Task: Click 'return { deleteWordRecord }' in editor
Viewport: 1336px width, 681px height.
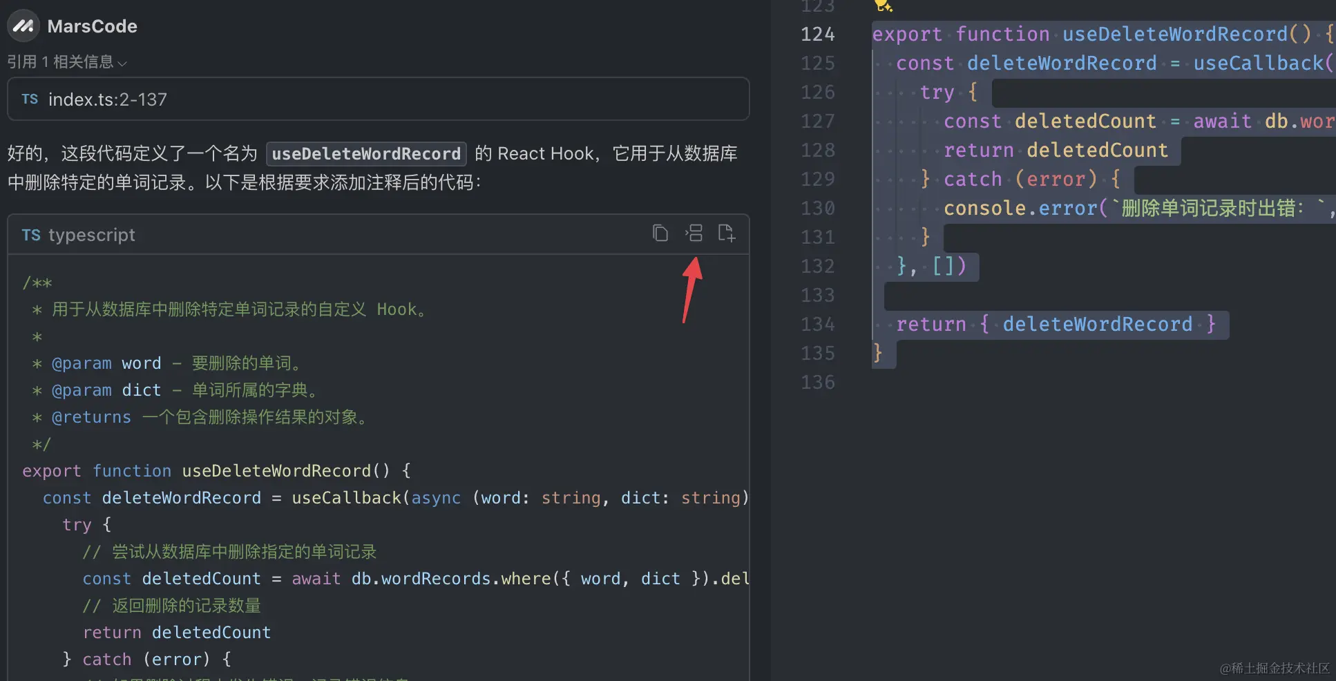Action: (1056, 324)
